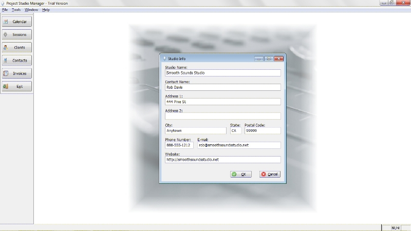
Task: Click the Postal Code field
Action: [262, 131]
